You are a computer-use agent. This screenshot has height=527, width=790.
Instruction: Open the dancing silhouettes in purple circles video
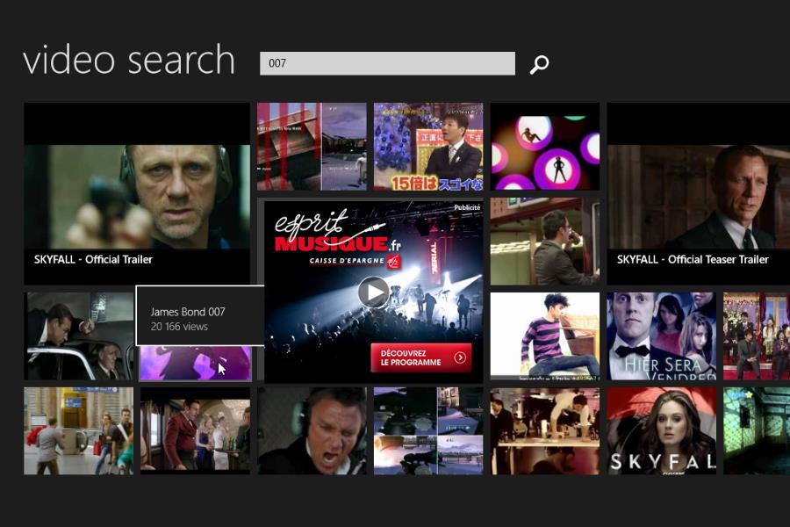coord(545,147)
